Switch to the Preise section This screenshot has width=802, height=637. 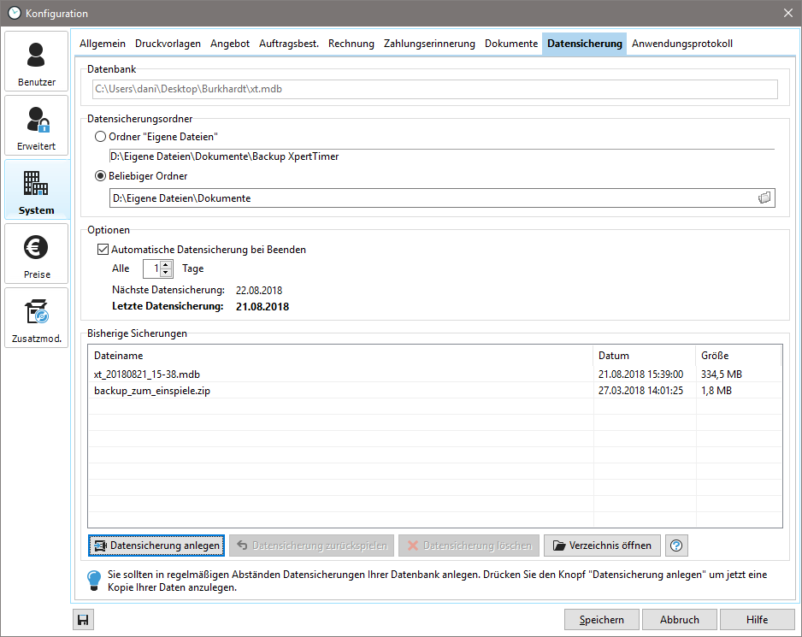36,253
